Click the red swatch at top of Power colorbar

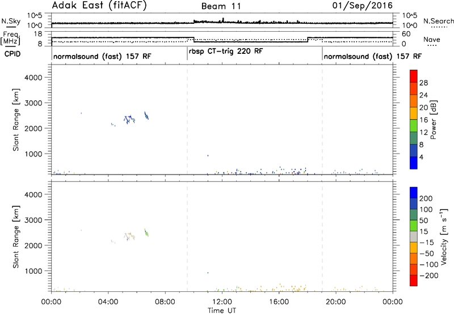click(x=414, y=77)
